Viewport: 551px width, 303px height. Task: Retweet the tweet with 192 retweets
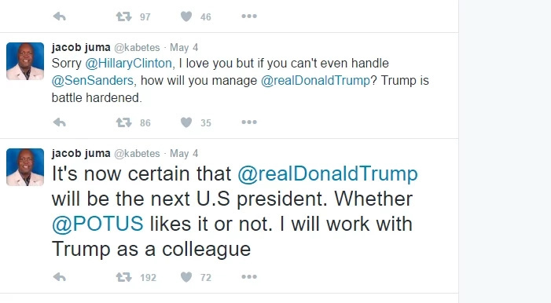click(123, 277)
